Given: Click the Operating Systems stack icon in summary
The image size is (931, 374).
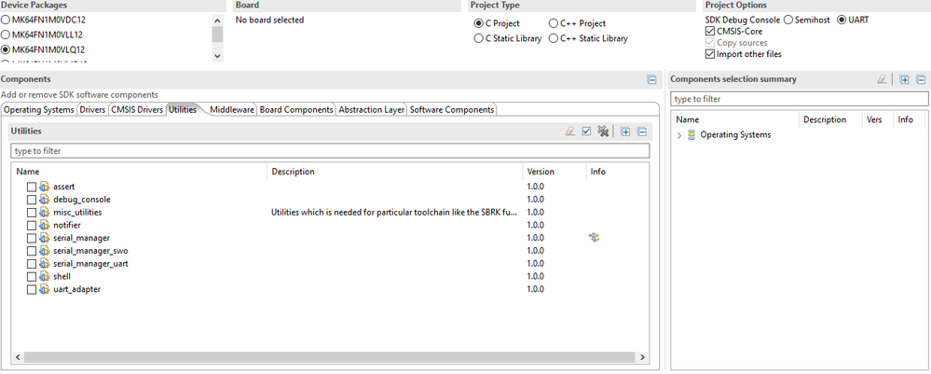Looking at the screenshot, I should click(x=691, y=135).
